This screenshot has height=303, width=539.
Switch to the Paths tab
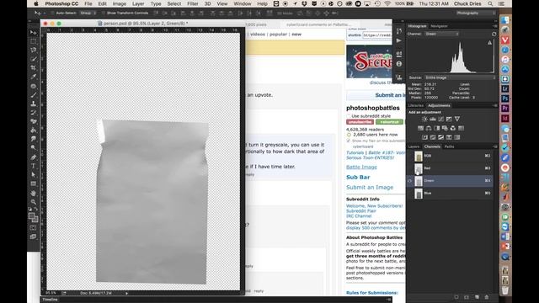449,146
